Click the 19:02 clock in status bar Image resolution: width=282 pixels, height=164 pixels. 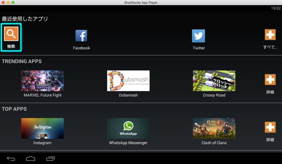tap(276, 8)
